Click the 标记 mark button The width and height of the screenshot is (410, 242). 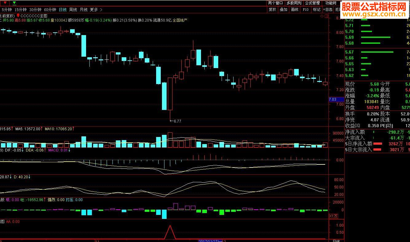click(x=317, y=10)
